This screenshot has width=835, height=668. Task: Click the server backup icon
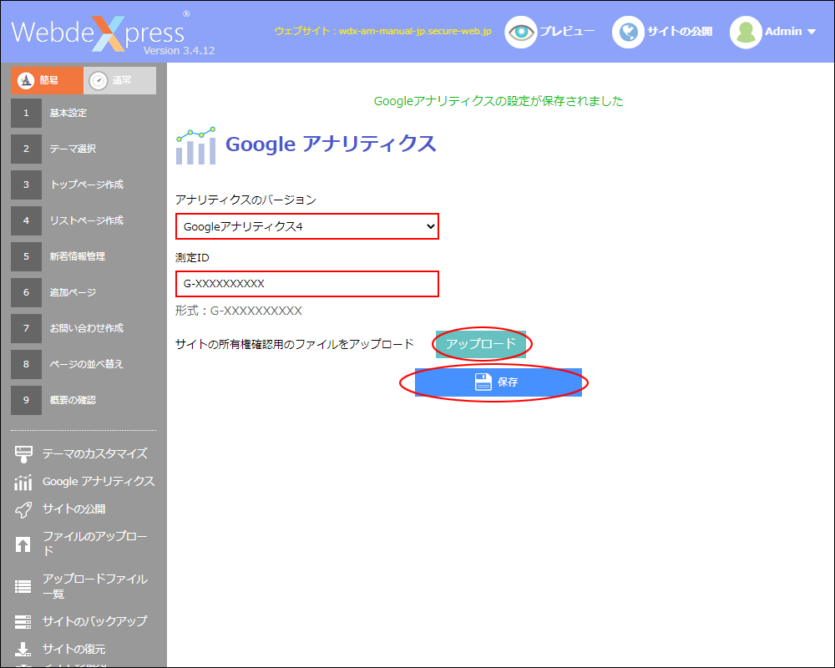point(23,621)
